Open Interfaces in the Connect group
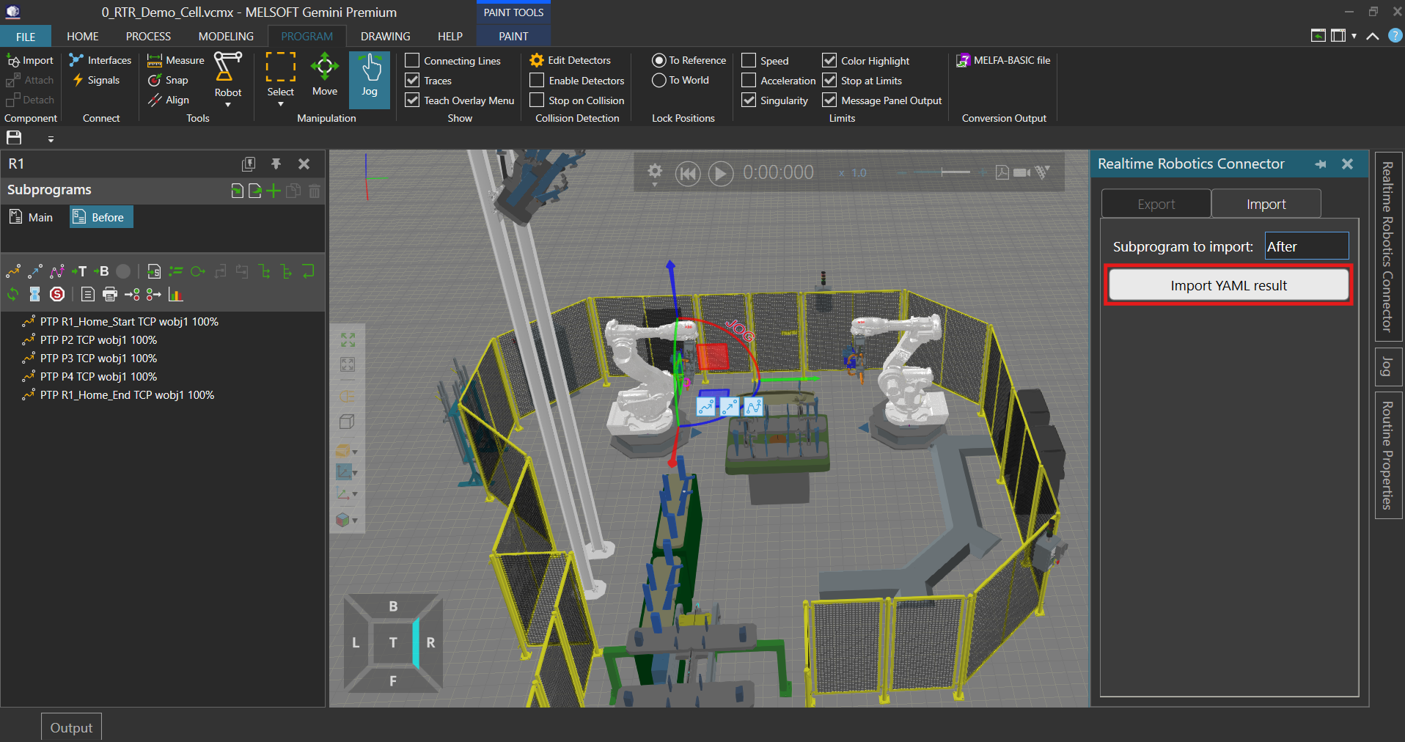Viewport: 1405px width, 742px height. click(100, 60)
